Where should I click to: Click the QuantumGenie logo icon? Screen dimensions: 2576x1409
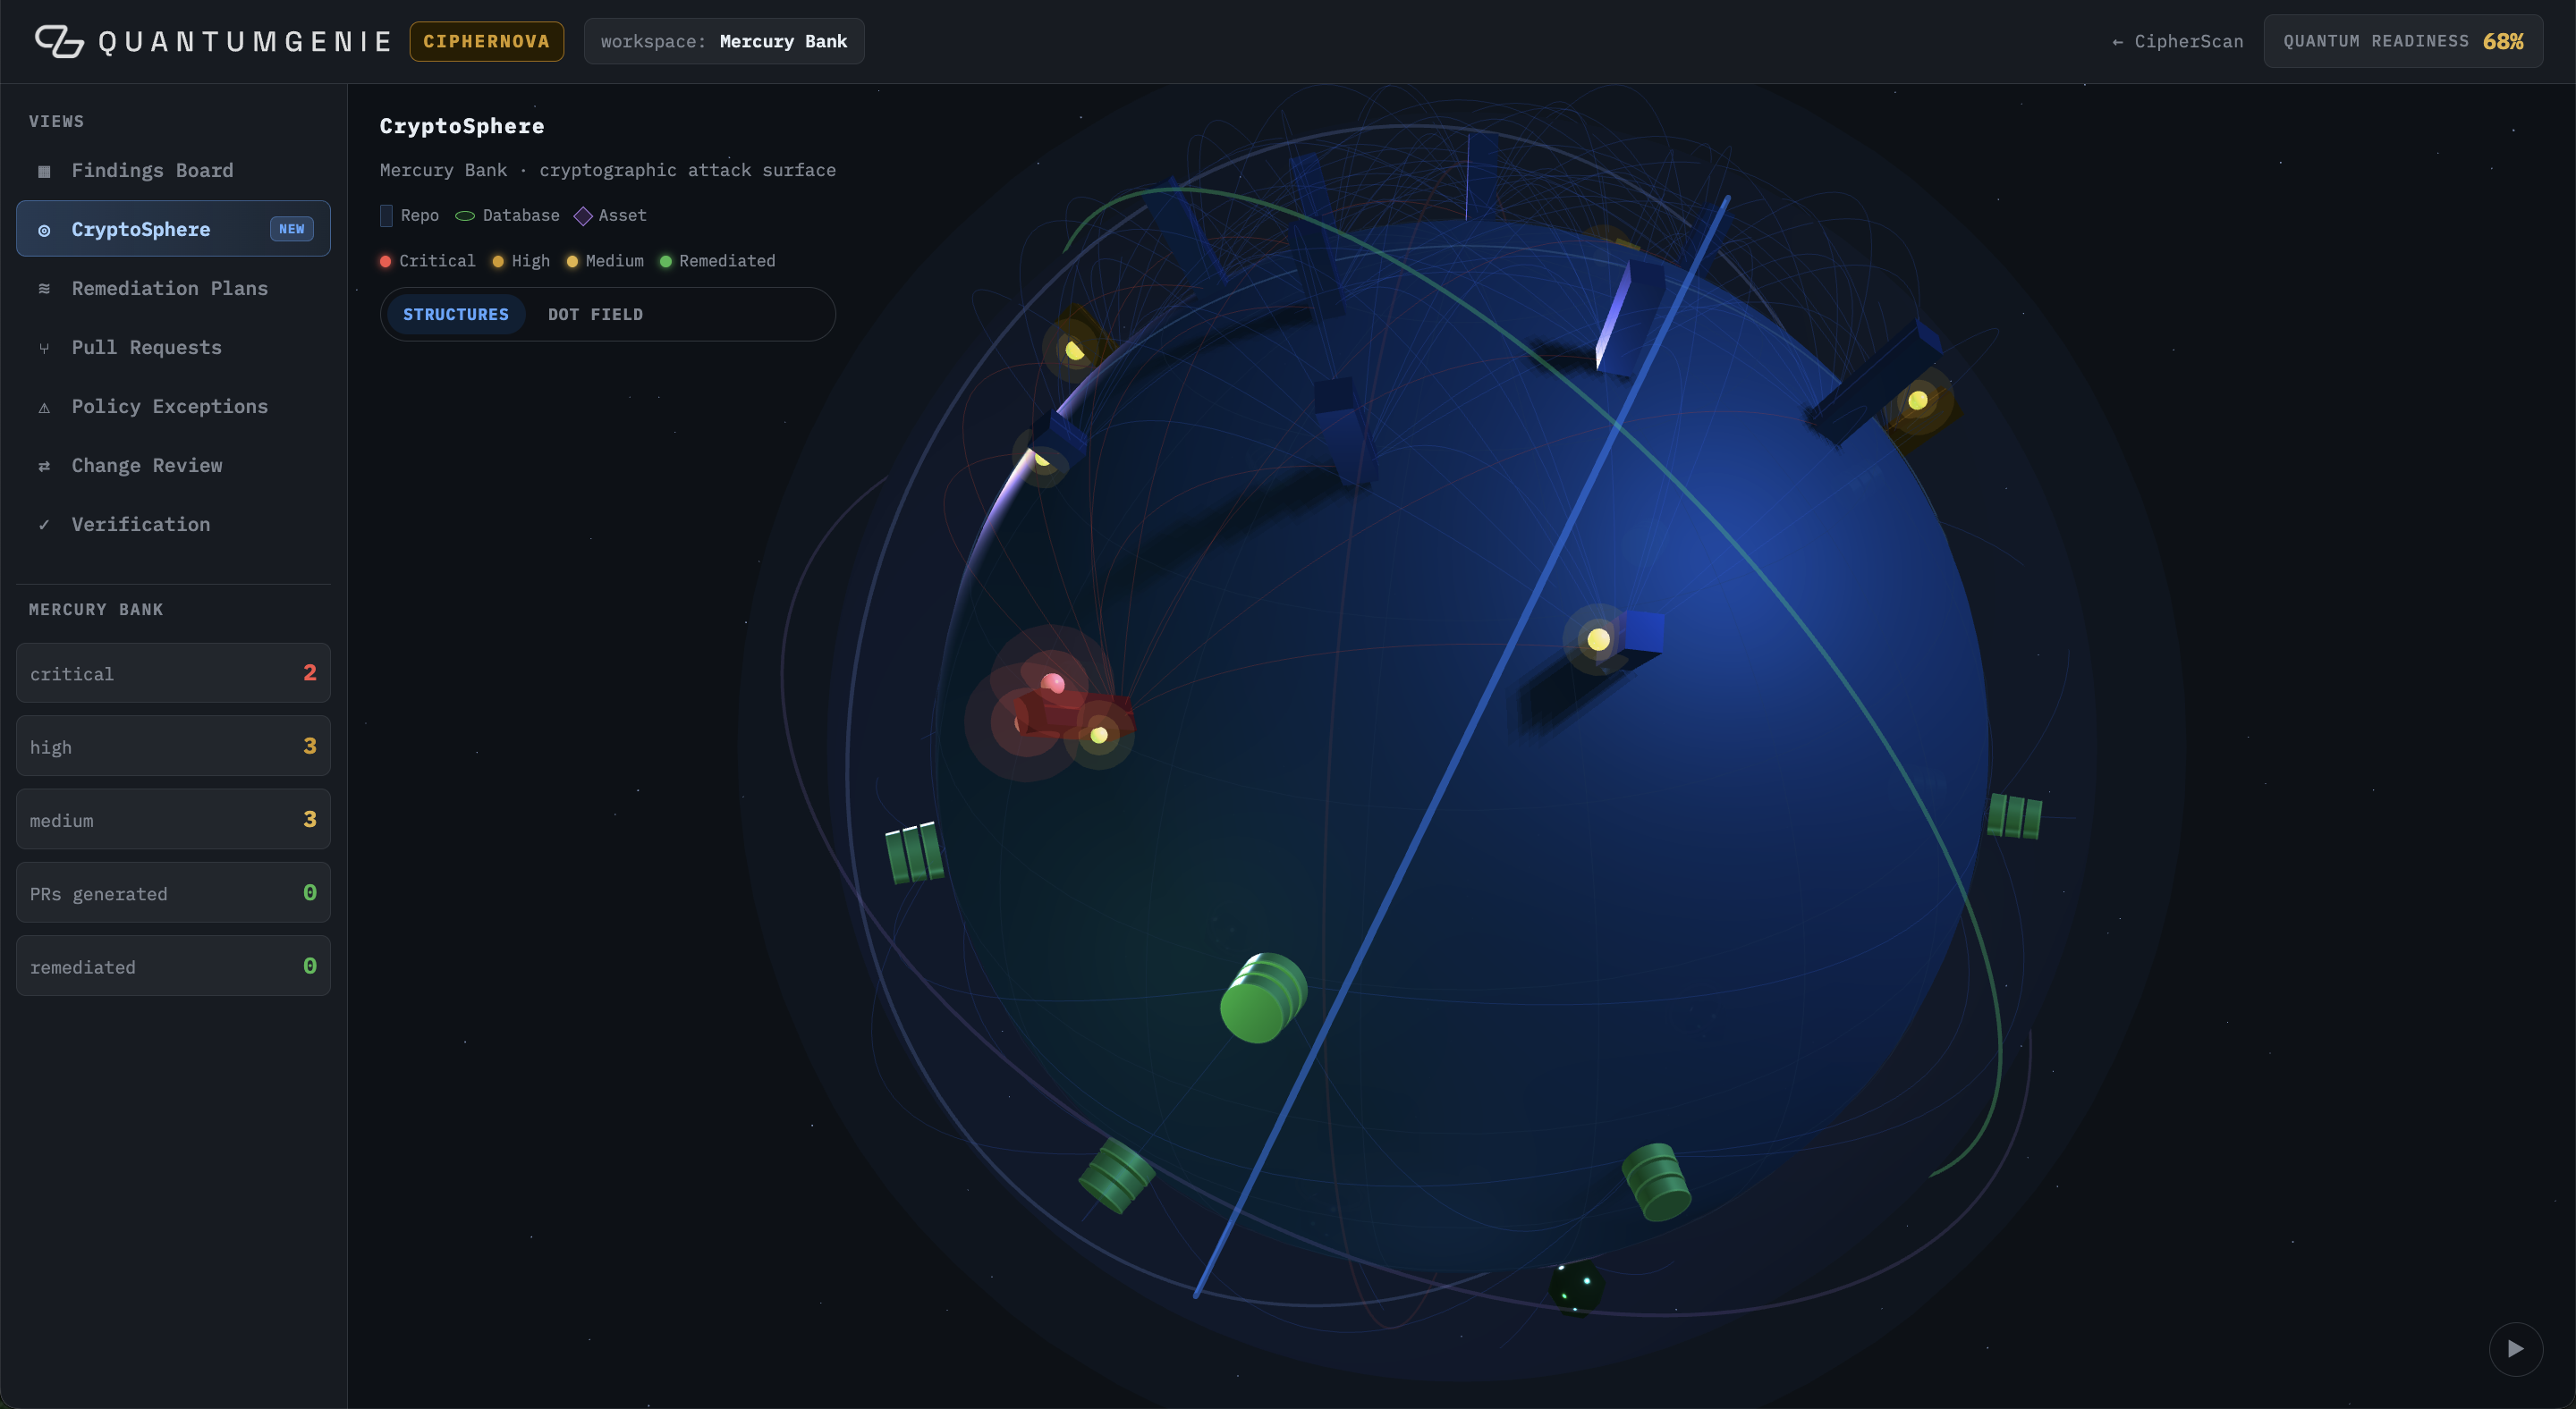[59, 41]
